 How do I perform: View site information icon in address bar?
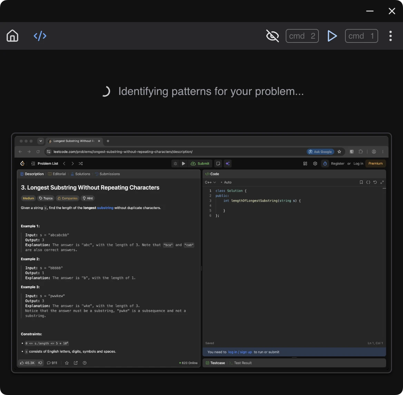pyautogui.click(x=49, y=152)
